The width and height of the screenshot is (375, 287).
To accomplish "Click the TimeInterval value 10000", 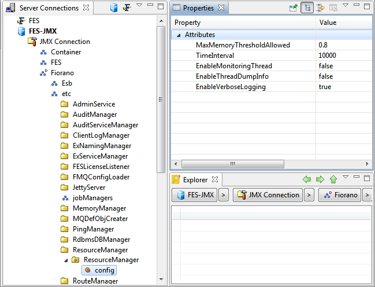I will (327, 56).
